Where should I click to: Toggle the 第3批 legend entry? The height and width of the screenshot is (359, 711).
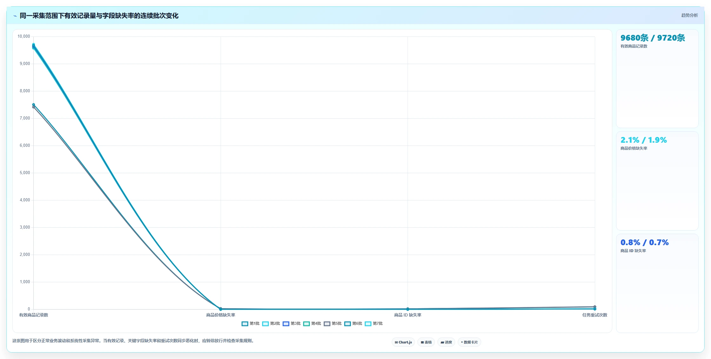pyautogui.click(x=292, y=323)
